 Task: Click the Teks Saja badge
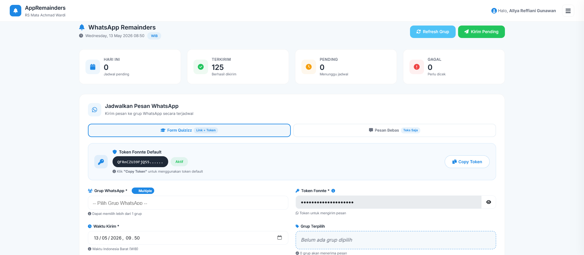pyautogui.click(x=410, y=130)
